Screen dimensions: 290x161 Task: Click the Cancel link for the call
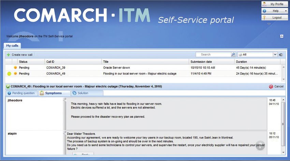(276, 87)
